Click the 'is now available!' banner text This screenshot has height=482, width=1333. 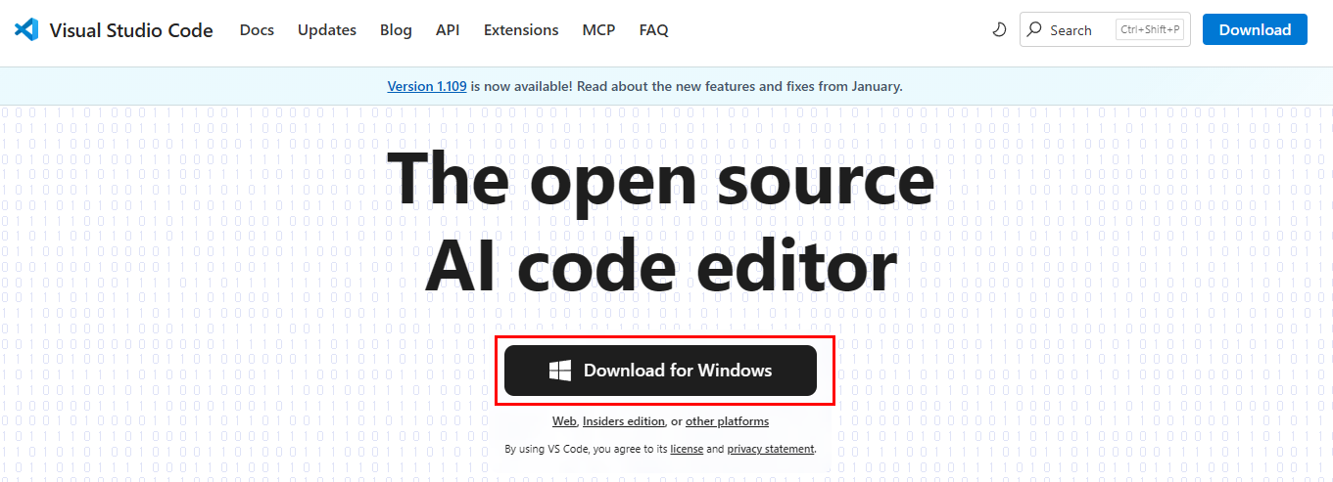coord(521,86)
